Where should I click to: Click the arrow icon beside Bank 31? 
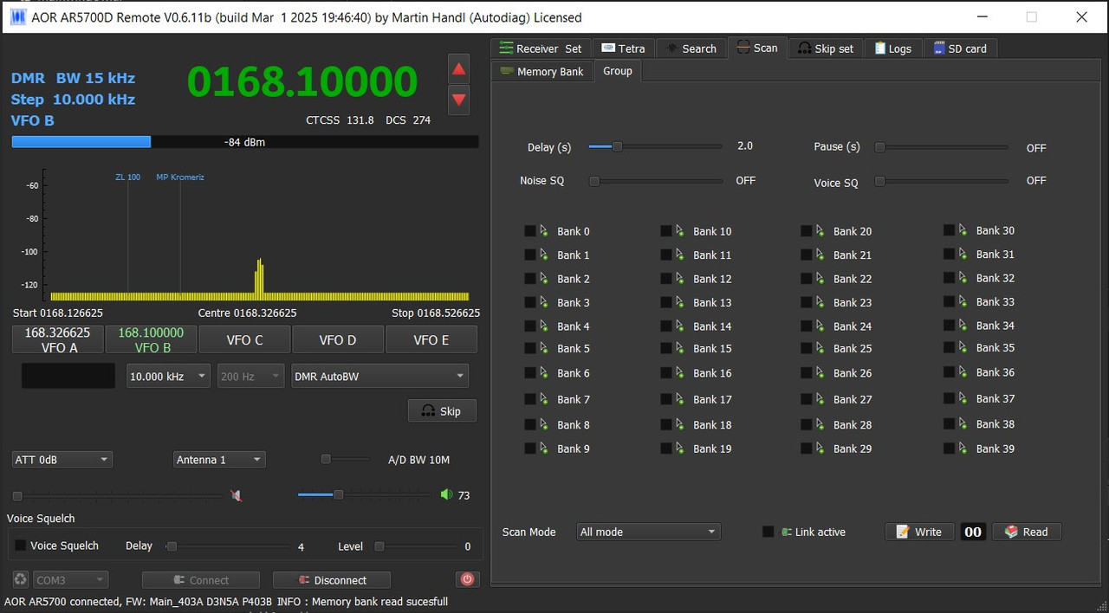(x=963, y=254)
